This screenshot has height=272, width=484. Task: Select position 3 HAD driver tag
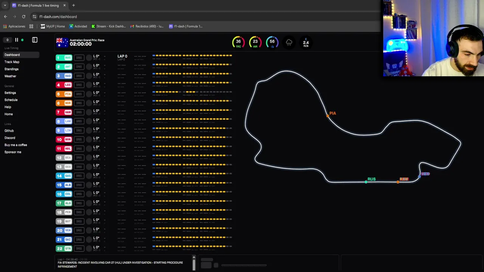click(64, 76)
